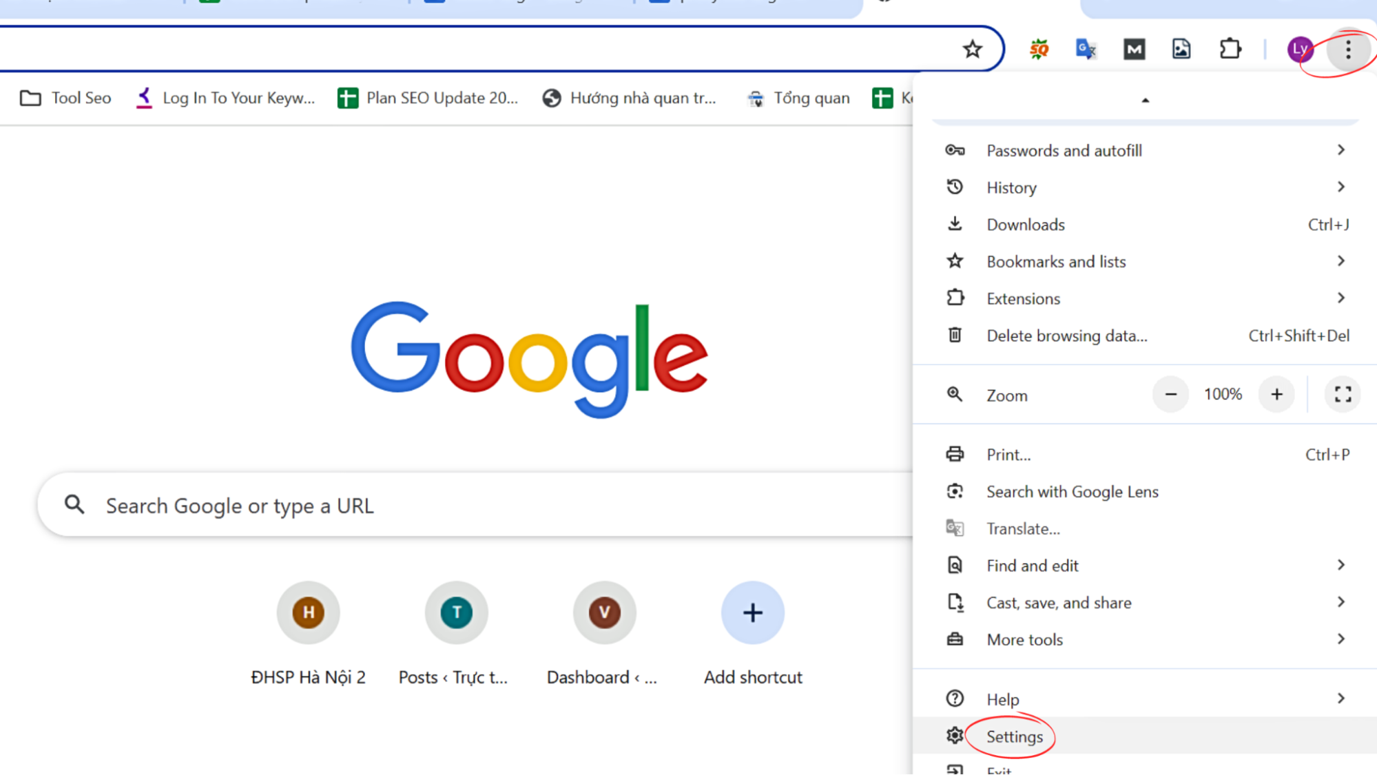Image resolution: width=1377 pixels, height=775 pixels.
Task: Click the Gmail extension icon
Action: pyautogui.click(x=1134, y=48)
